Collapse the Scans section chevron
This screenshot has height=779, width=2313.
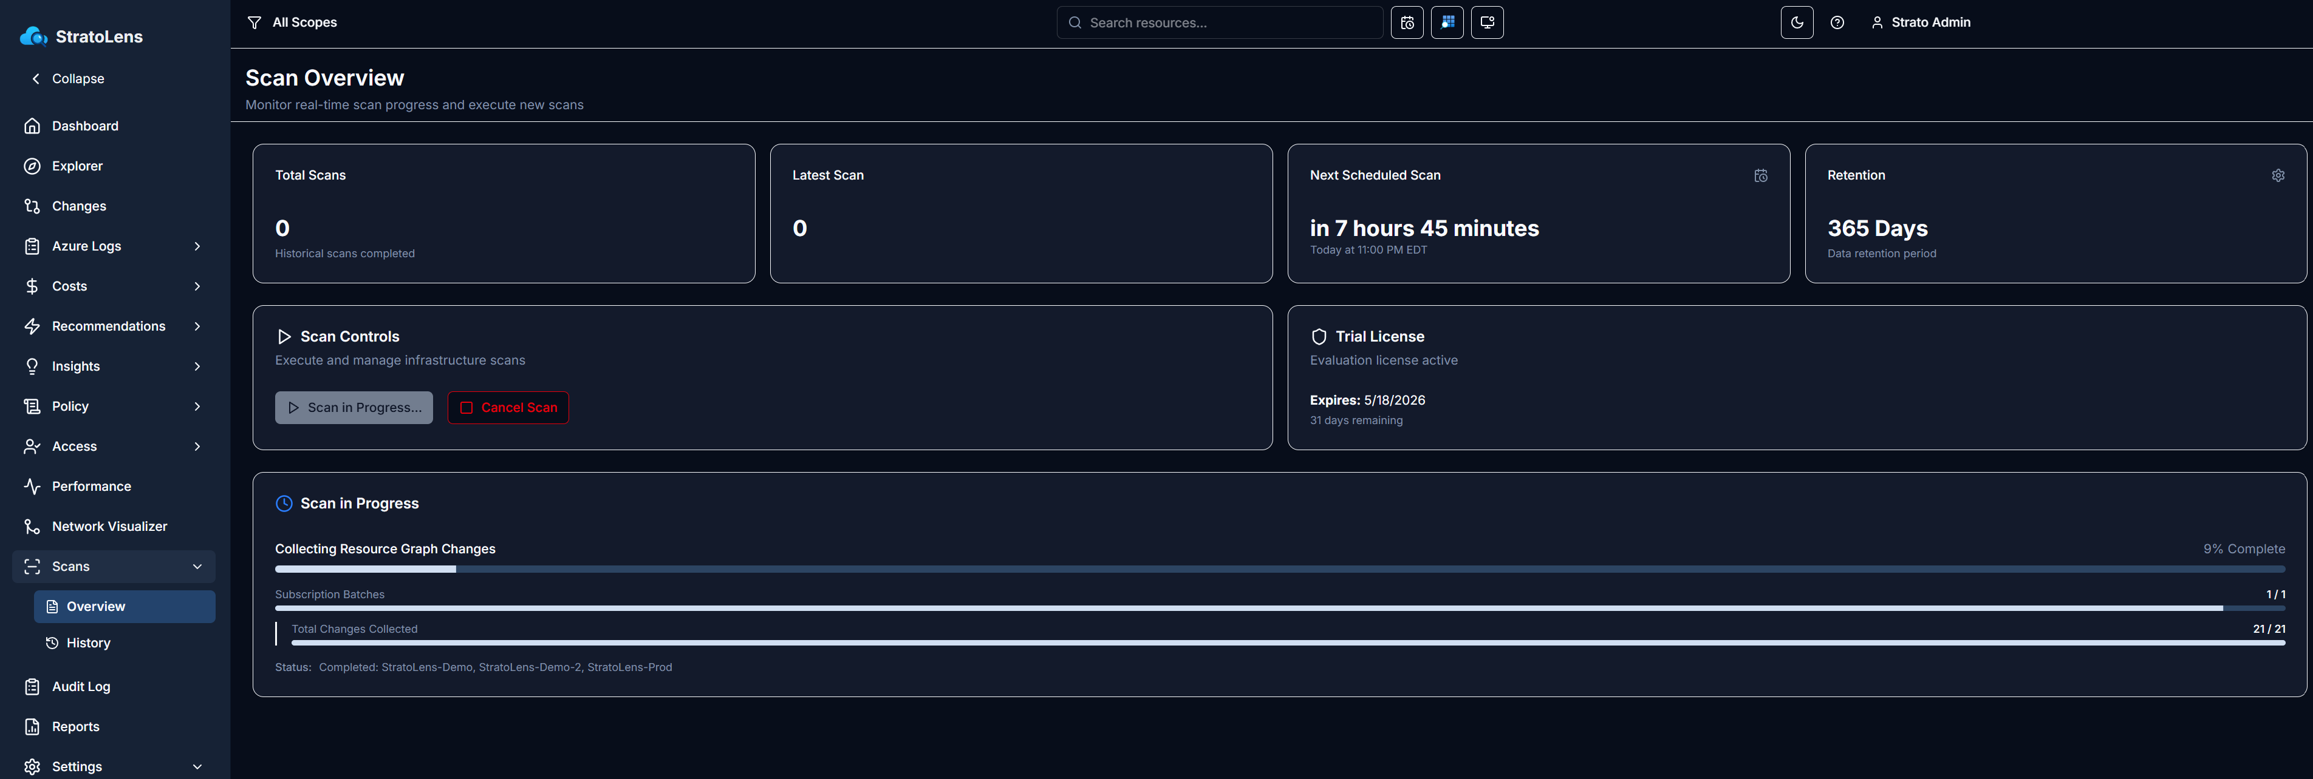tap(197, 567)
